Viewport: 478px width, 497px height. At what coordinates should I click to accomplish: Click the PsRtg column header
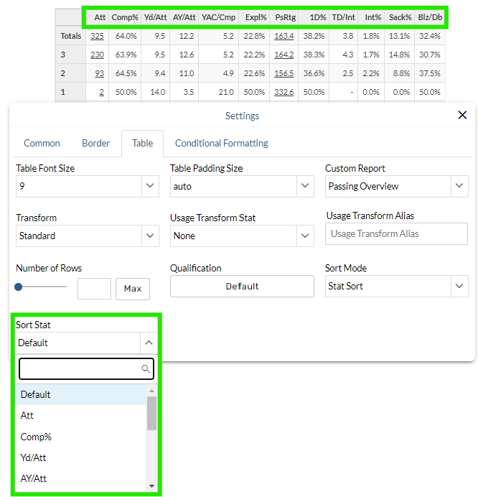pos(284,17)
